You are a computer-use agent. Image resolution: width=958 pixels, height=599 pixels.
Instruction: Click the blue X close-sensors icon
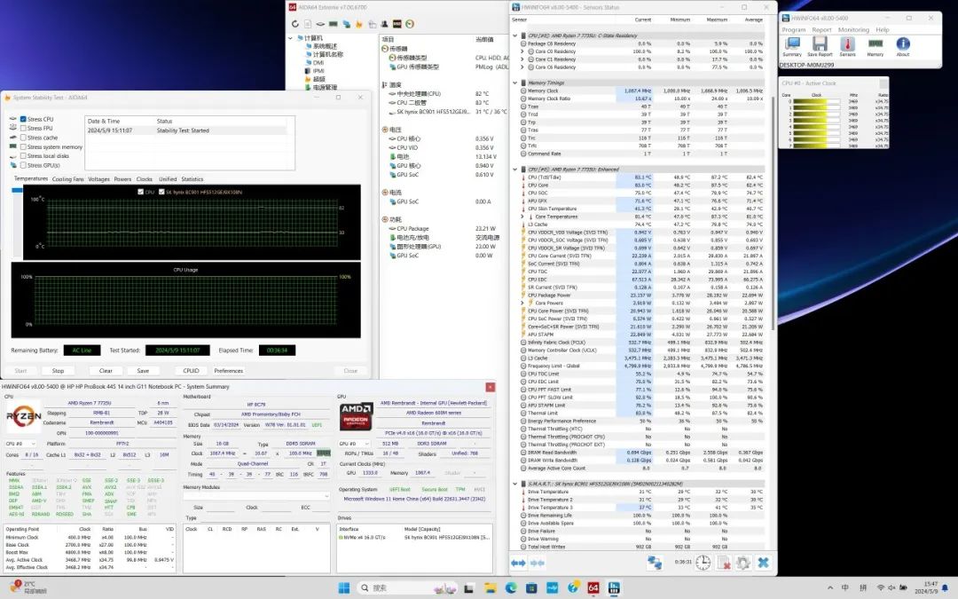coord(762,563)
